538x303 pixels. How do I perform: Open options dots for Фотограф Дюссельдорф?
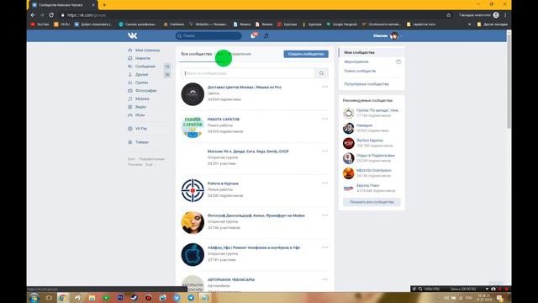325,215
